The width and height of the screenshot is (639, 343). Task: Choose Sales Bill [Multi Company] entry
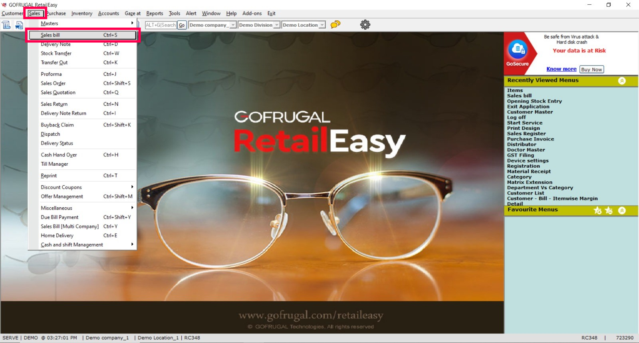click(83, 226)
